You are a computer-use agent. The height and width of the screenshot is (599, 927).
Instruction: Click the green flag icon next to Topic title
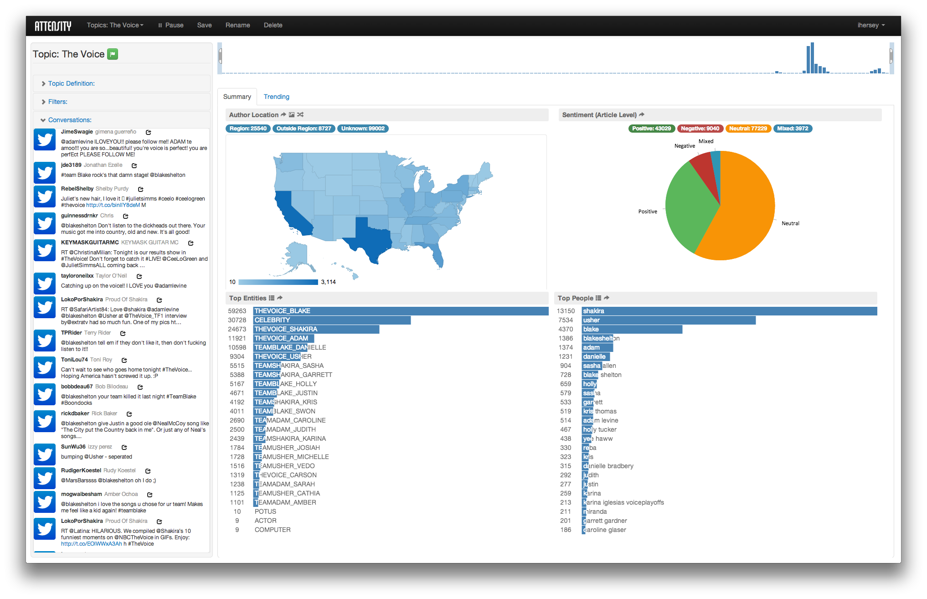pos(113,54)
